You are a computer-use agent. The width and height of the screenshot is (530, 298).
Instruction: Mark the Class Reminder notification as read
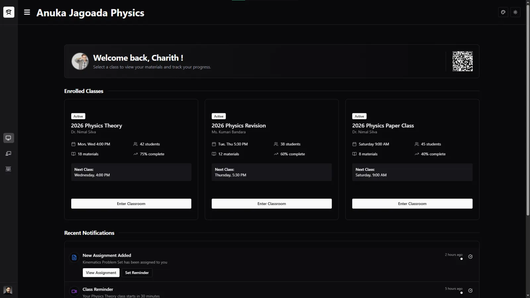coord(470,291)
